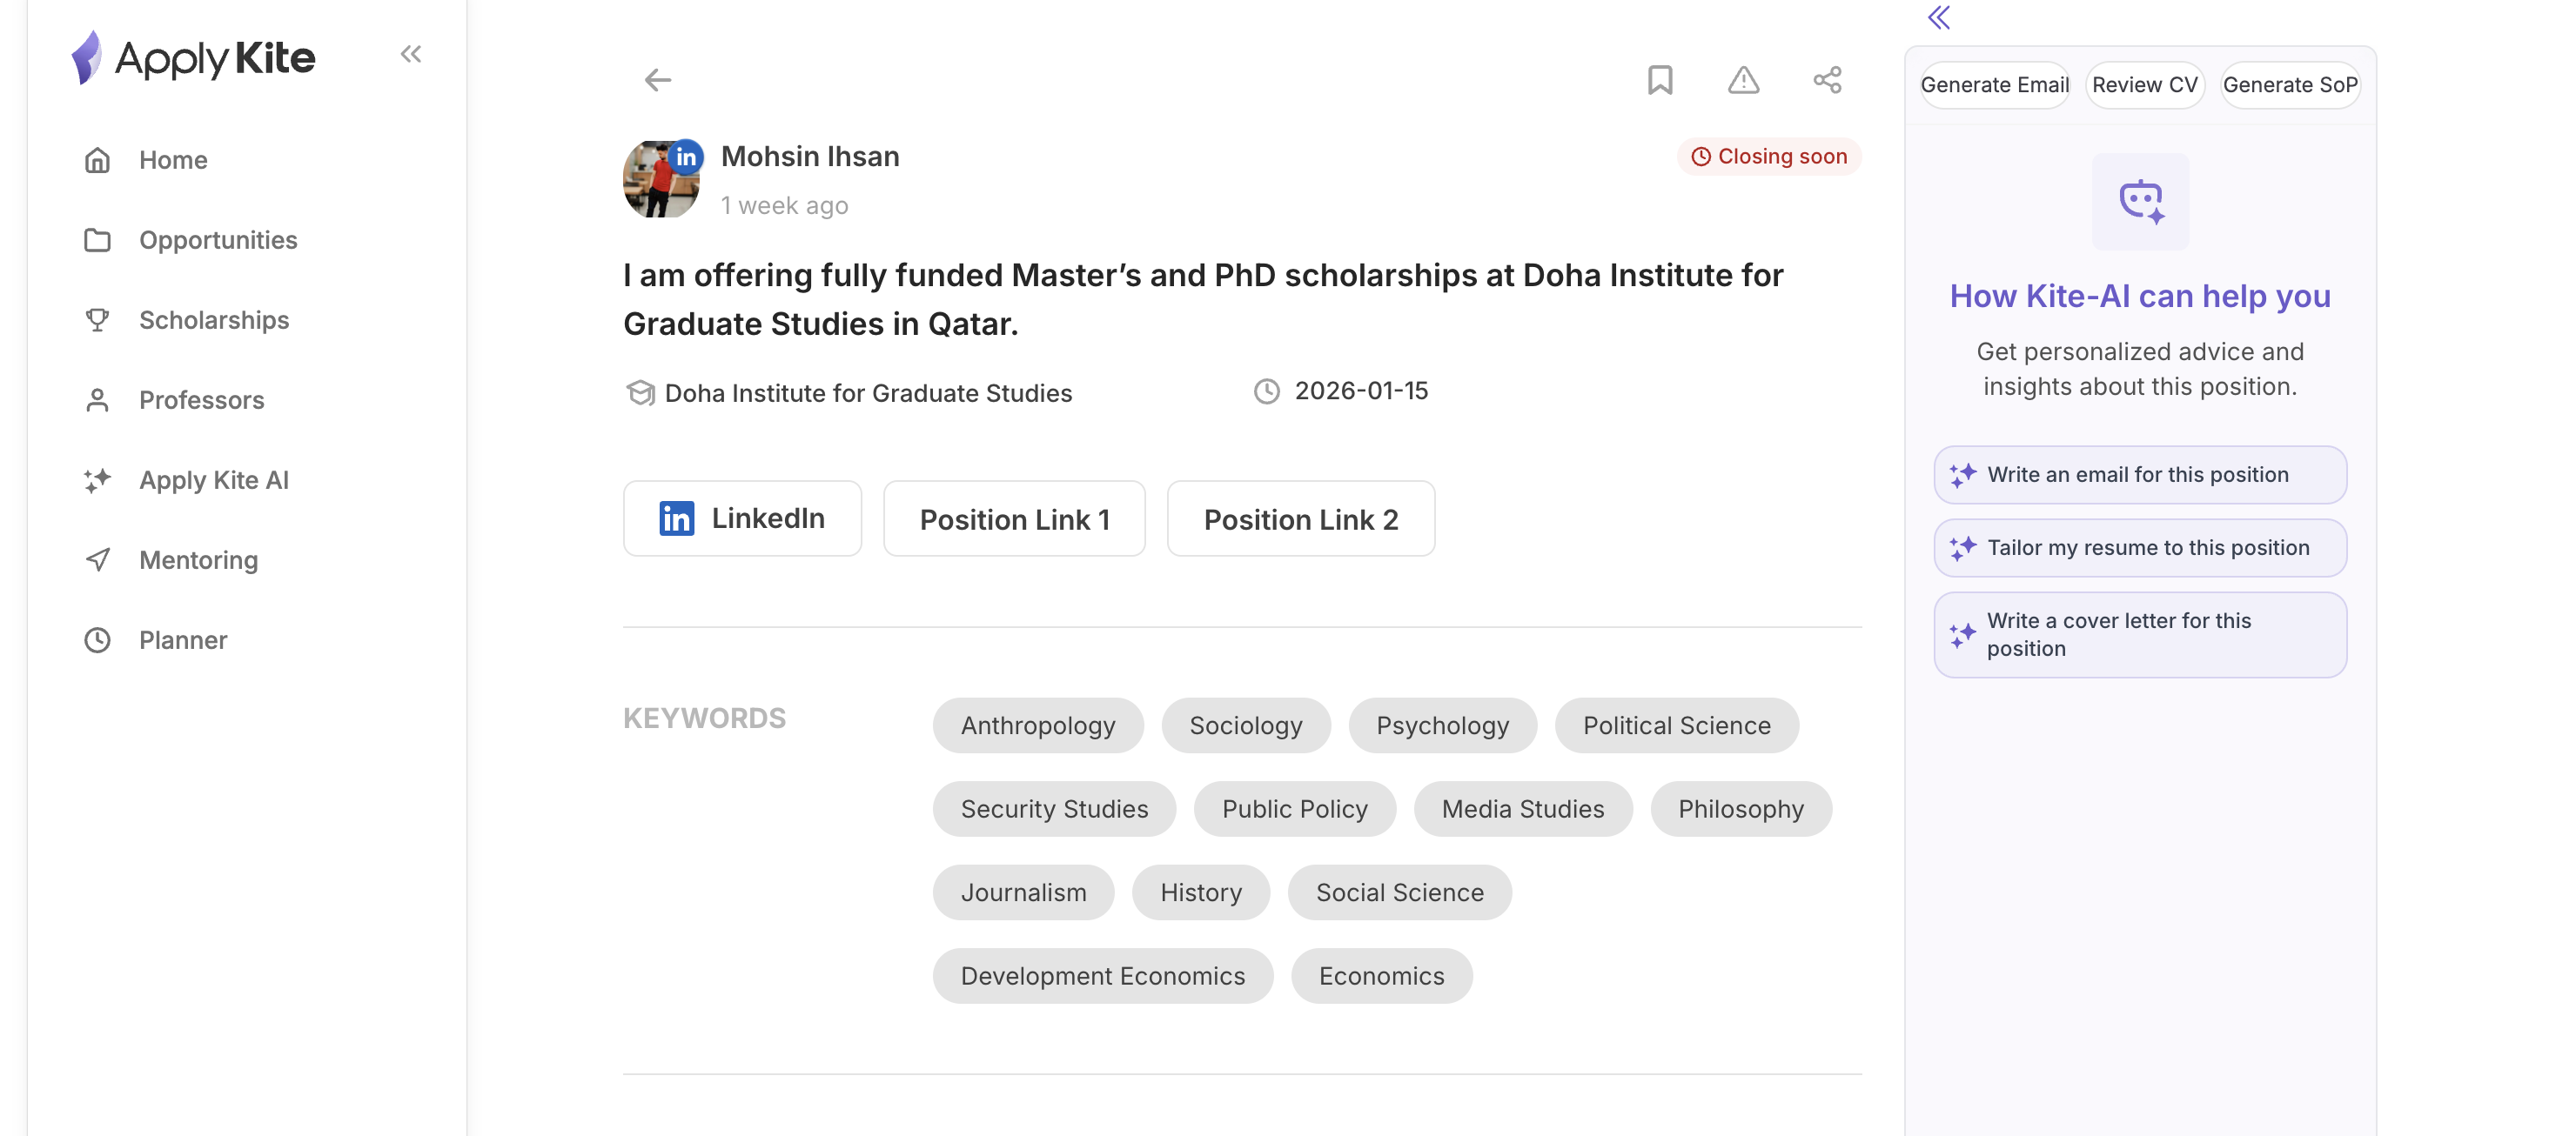The height and width of the screenshot is (1136, 2576).
Task: Open the Planner section
Action: (x=183, y=639)
